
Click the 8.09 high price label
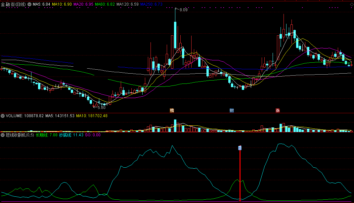click(184, 10)
